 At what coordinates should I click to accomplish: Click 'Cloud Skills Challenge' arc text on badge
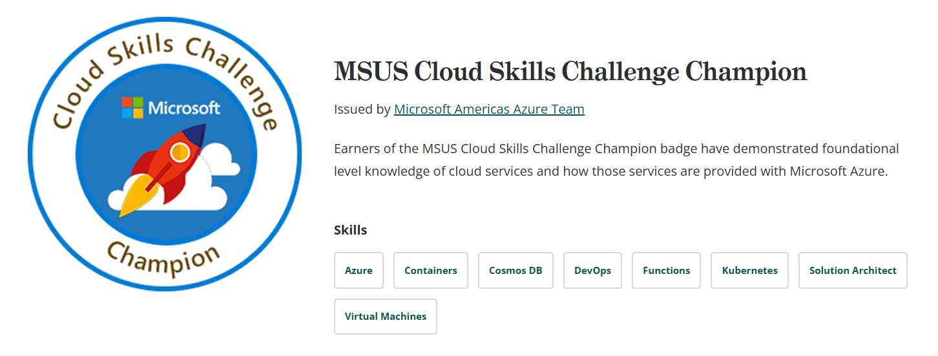pos(163,71)
